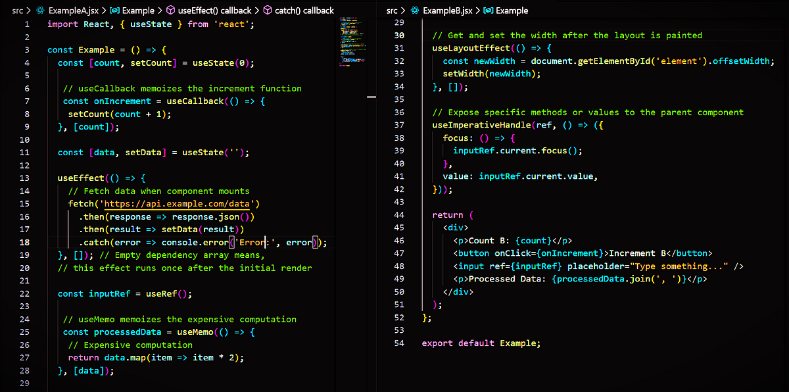
Task: Place cursor on the setCount call inside onIncrement
Action: [87, 114]
